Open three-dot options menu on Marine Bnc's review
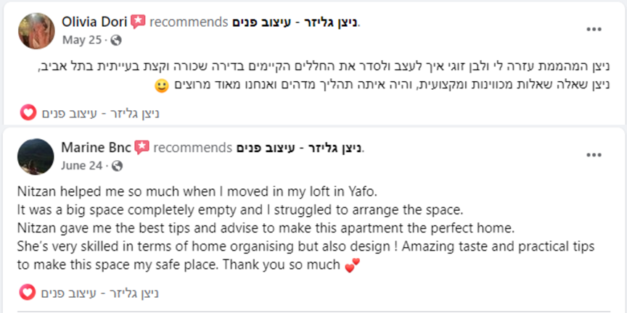 point(594,155)
